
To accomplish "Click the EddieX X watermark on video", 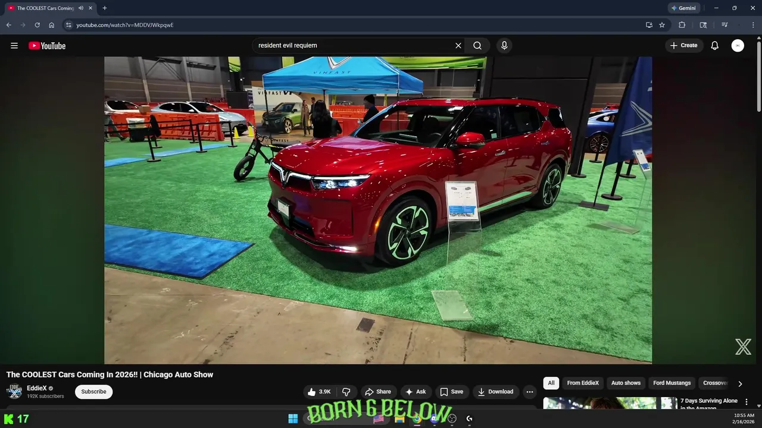I will coord(743,347).
